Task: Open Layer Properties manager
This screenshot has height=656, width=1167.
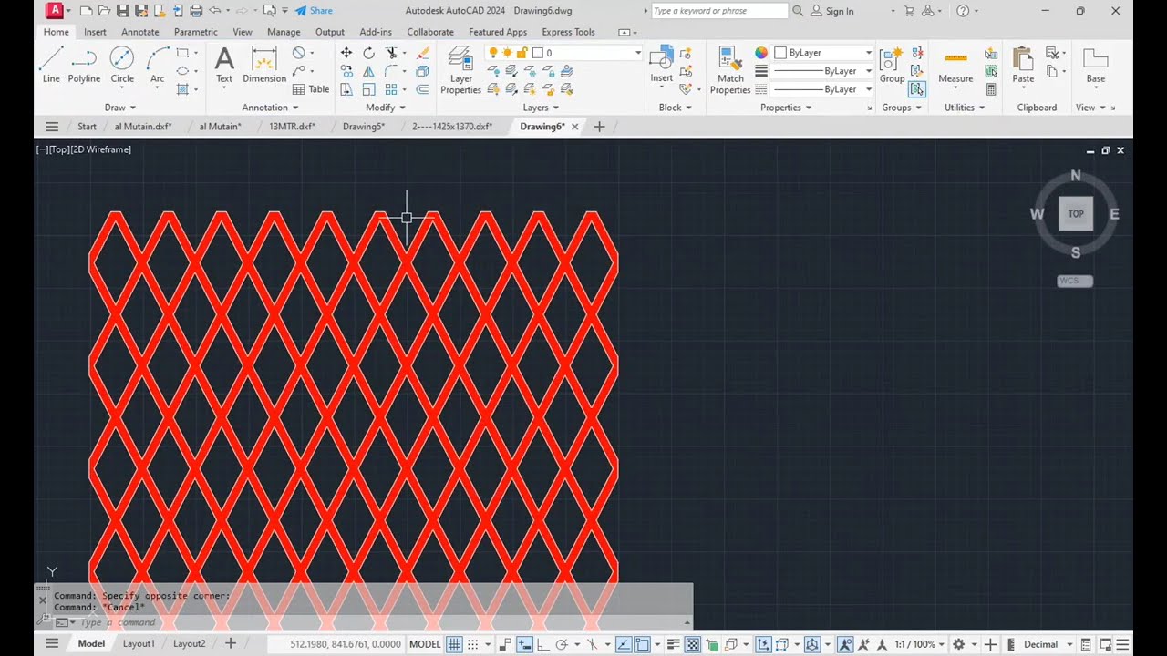Action: click(x=460, y=70)
